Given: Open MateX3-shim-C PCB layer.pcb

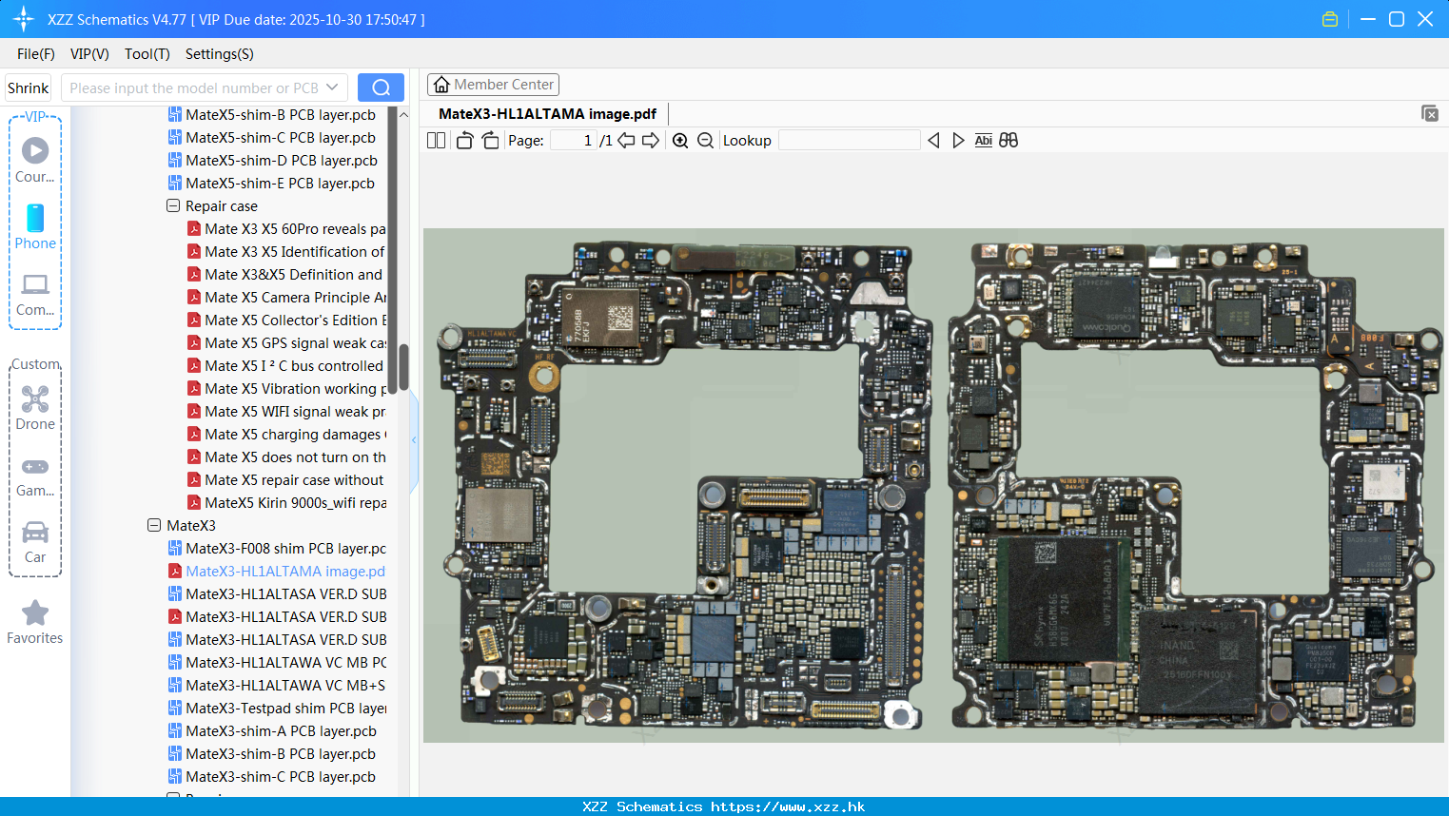Looking at the screenshot, I should click(272, 776).
